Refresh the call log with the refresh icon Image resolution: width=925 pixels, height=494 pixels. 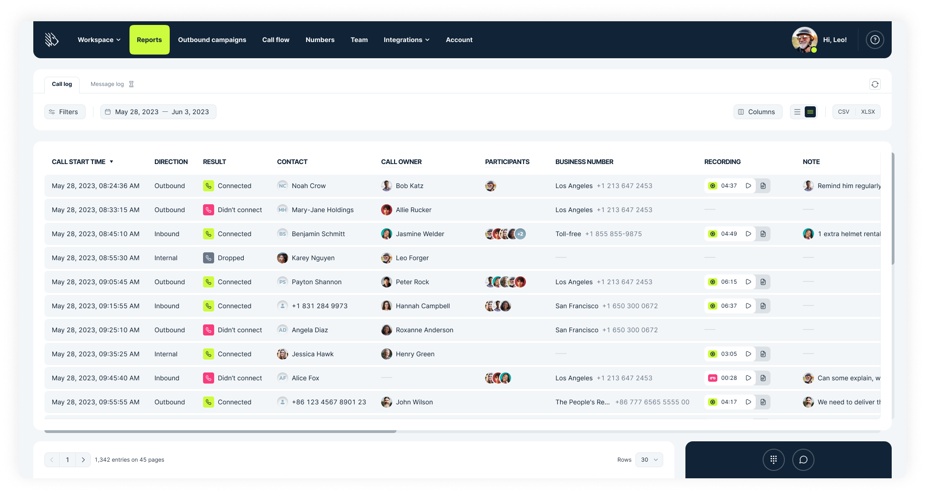tap(875, 84)
